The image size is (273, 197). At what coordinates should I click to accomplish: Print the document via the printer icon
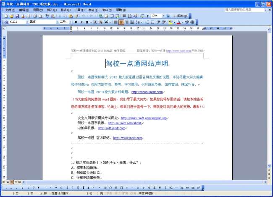(35, 16)
